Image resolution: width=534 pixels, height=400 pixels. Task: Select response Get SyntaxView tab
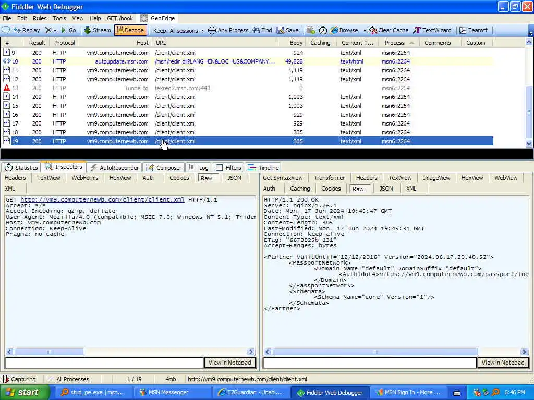coord(283,178)
